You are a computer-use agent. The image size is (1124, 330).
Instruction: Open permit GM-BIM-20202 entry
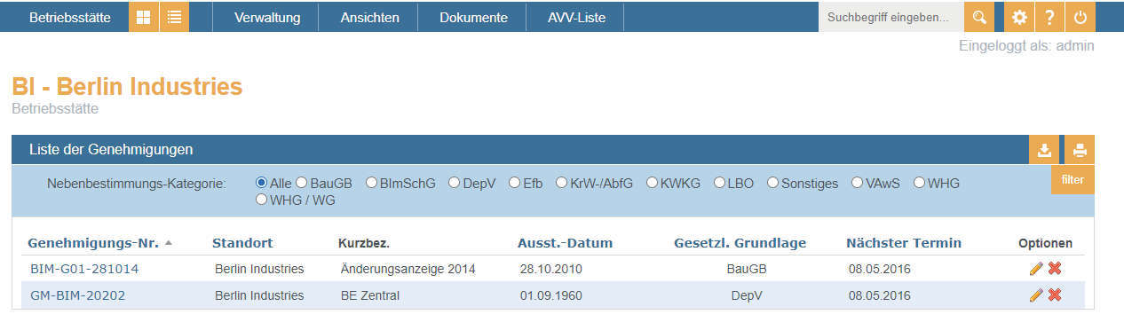[77, 295]
